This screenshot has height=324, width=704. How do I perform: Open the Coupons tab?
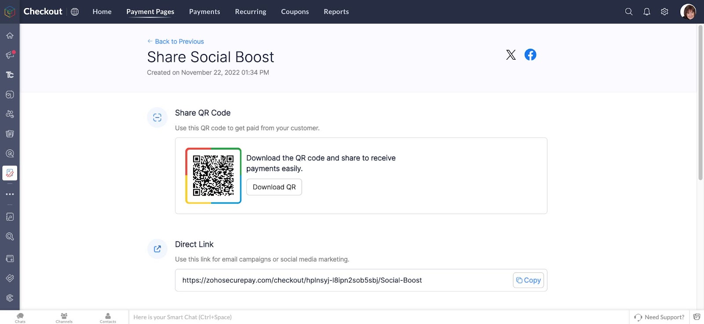pyautogui.click(x=295, y=12)
